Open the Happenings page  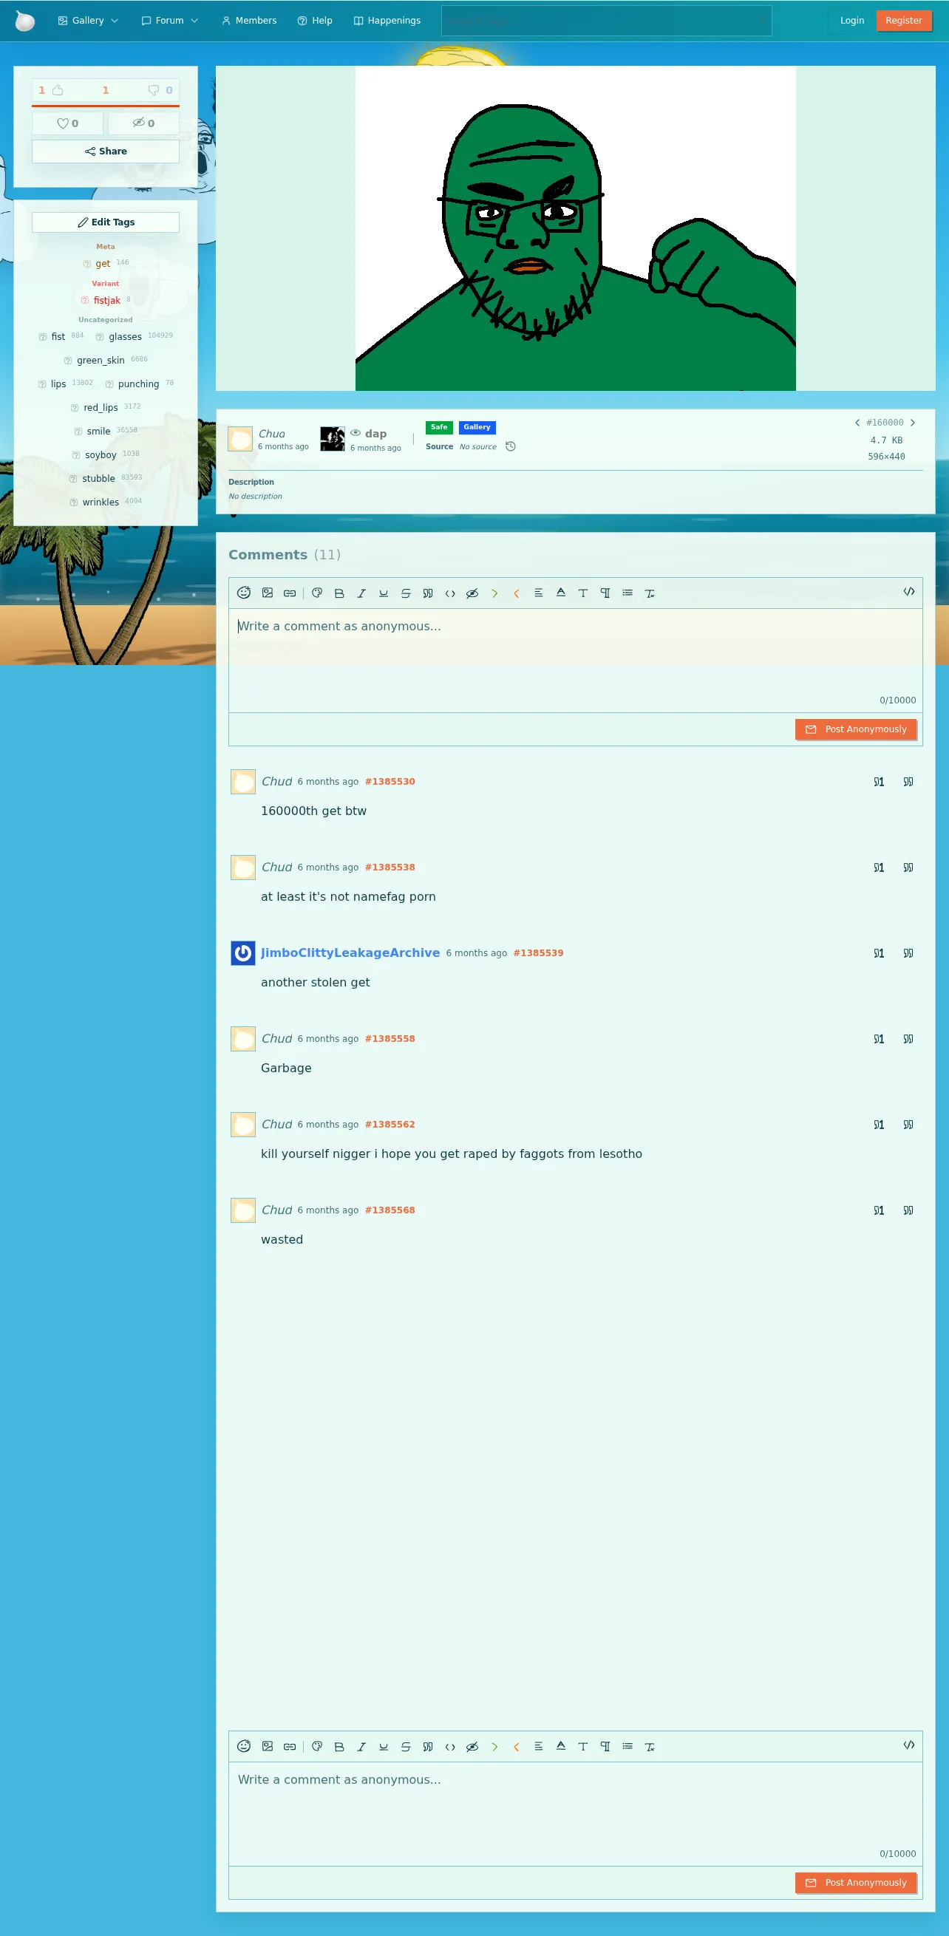387,20
